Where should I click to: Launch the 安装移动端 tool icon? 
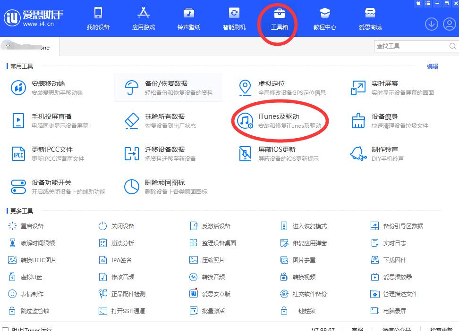coord(18,88)
